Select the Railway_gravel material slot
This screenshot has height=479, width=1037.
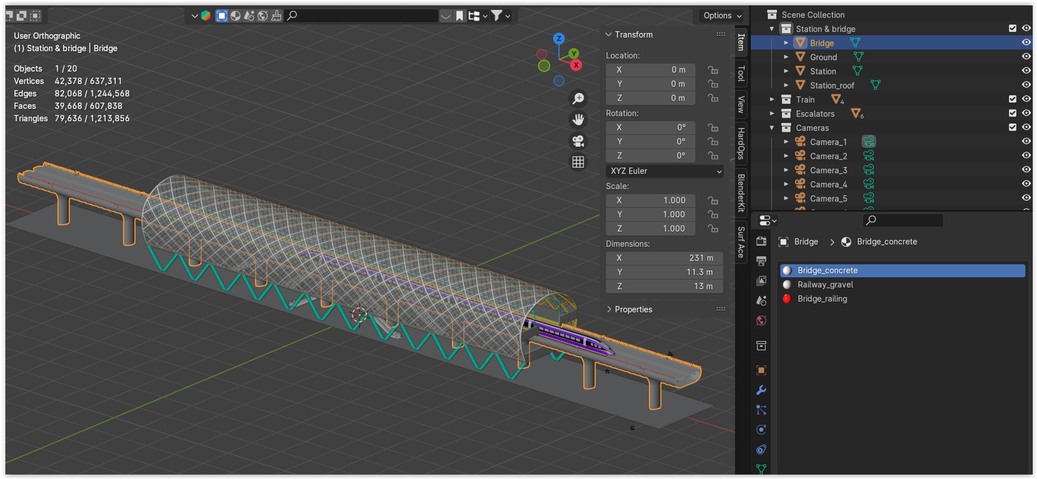[x=903, y=284]
